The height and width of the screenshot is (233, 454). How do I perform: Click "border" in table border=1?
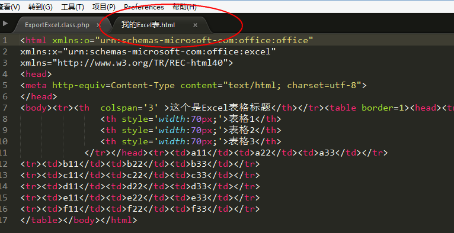pyautogui.click(x=378, y=108)
